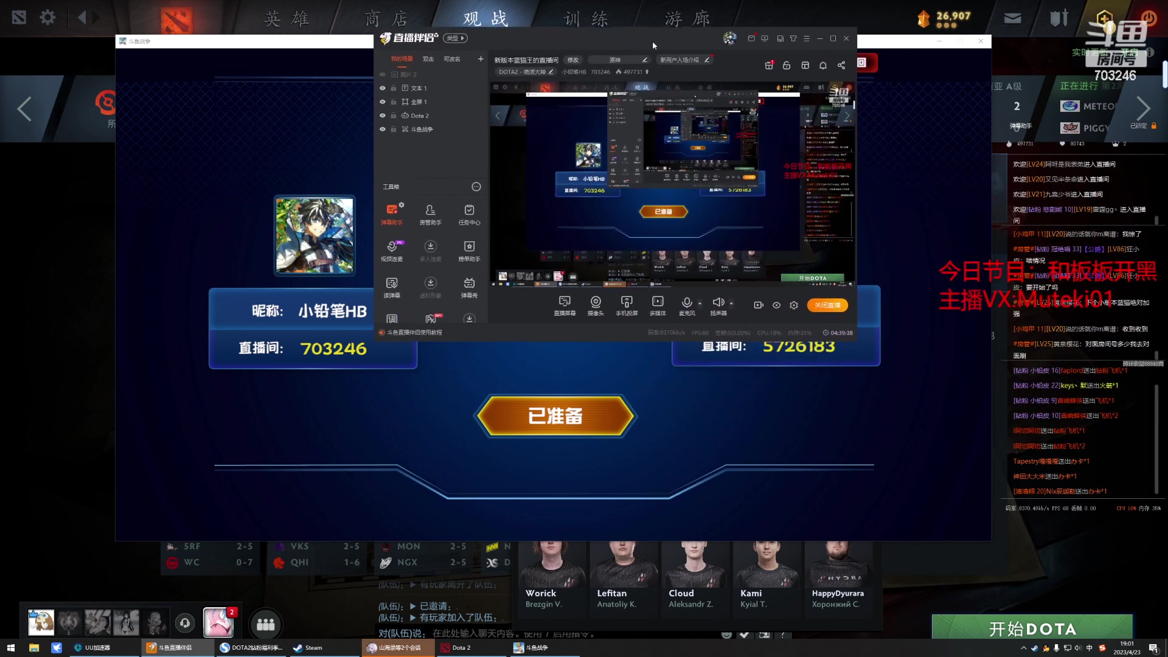This screenshot has width=1168, height=657.
Task: Toggle lock on 文本 1 source
Action: tap(394, 88)
